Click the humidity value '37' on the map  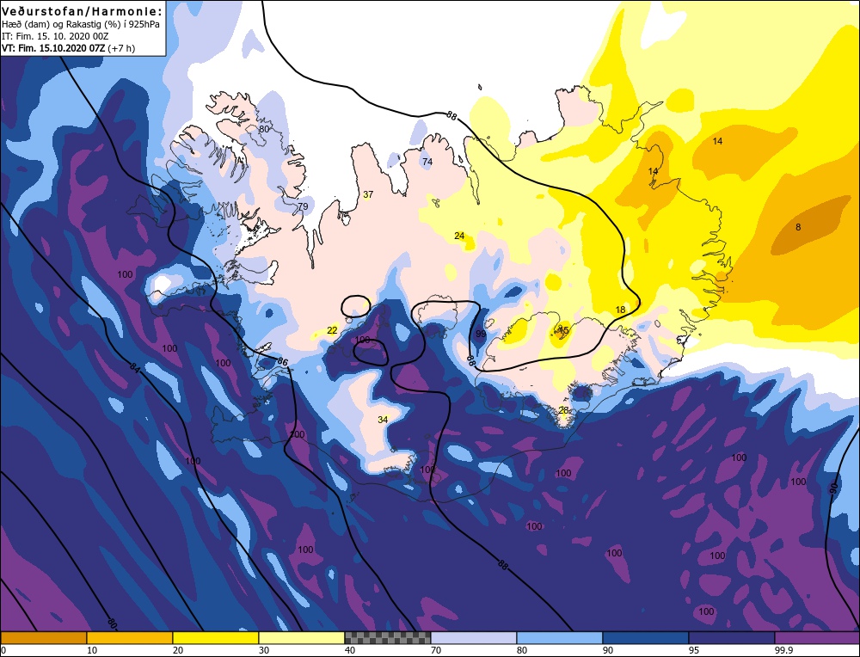[368, 194]
